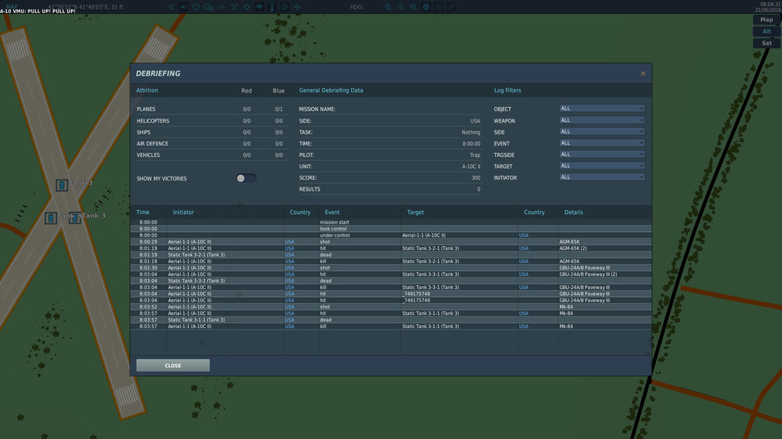Open the TARGET filter dropdown

(x=601, y=166)
